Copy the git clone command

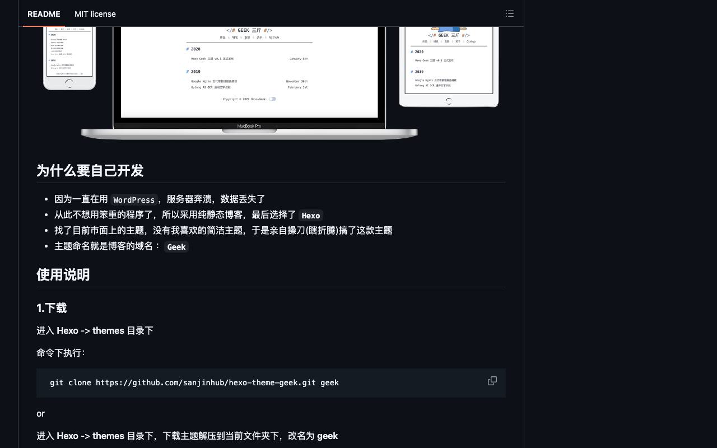point(492,381)
